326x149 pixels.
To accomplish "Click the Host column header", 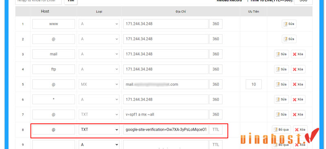I will 45,11.
